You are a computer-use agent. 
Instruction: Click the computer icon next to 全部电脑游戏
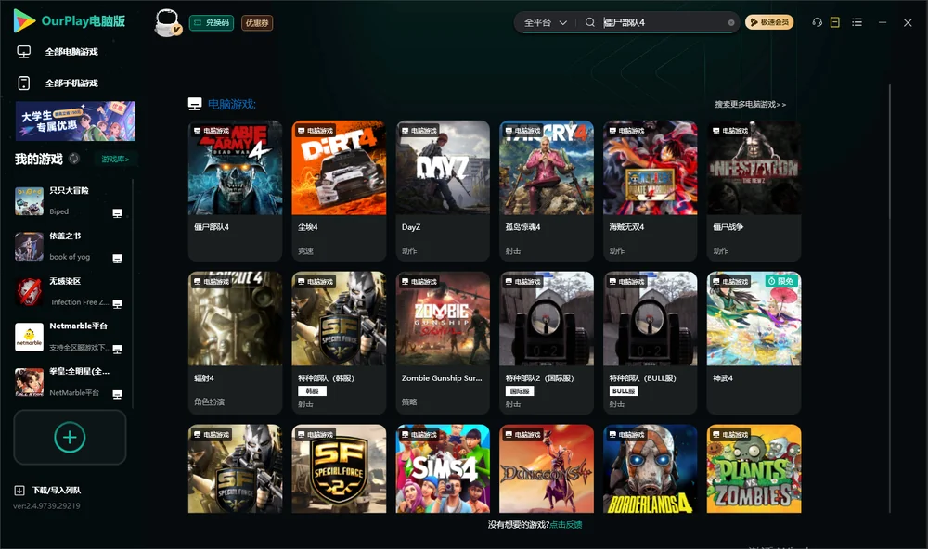pyautogui.click(x=24, y=52)
